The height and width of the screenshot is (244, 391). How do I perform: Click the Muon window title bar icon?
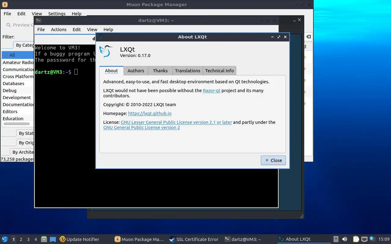pyautogui.click(x=5, y=5)
